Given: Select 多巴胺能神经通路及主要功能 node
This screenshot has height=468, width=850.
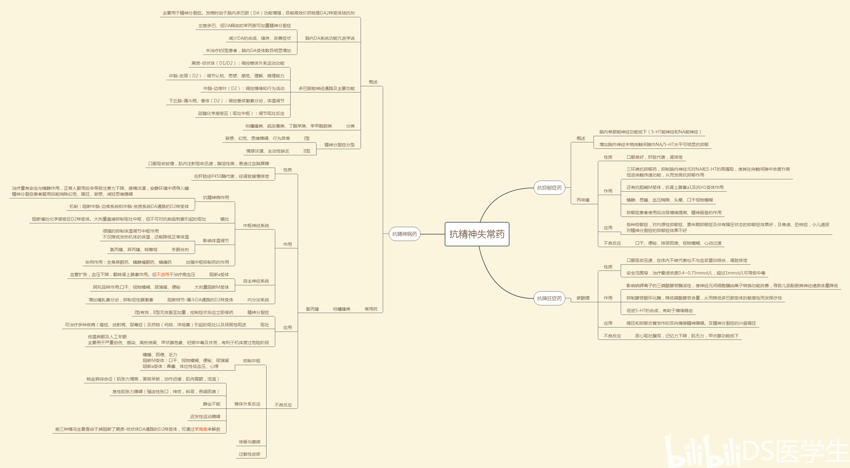Looking at the screenshot, I should (x=327, y=88).
